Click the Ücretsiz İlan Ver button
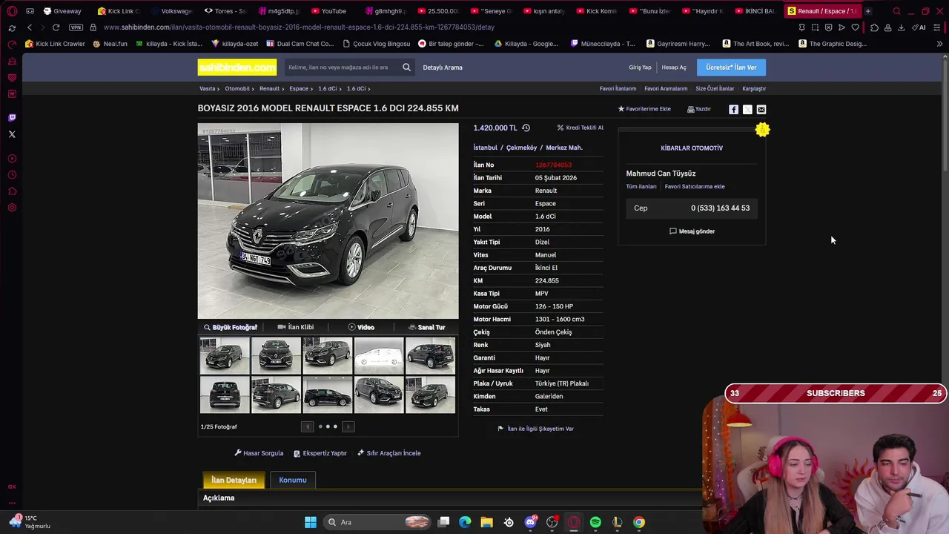This screenshot has width=949, height=534. coord(731,67)
